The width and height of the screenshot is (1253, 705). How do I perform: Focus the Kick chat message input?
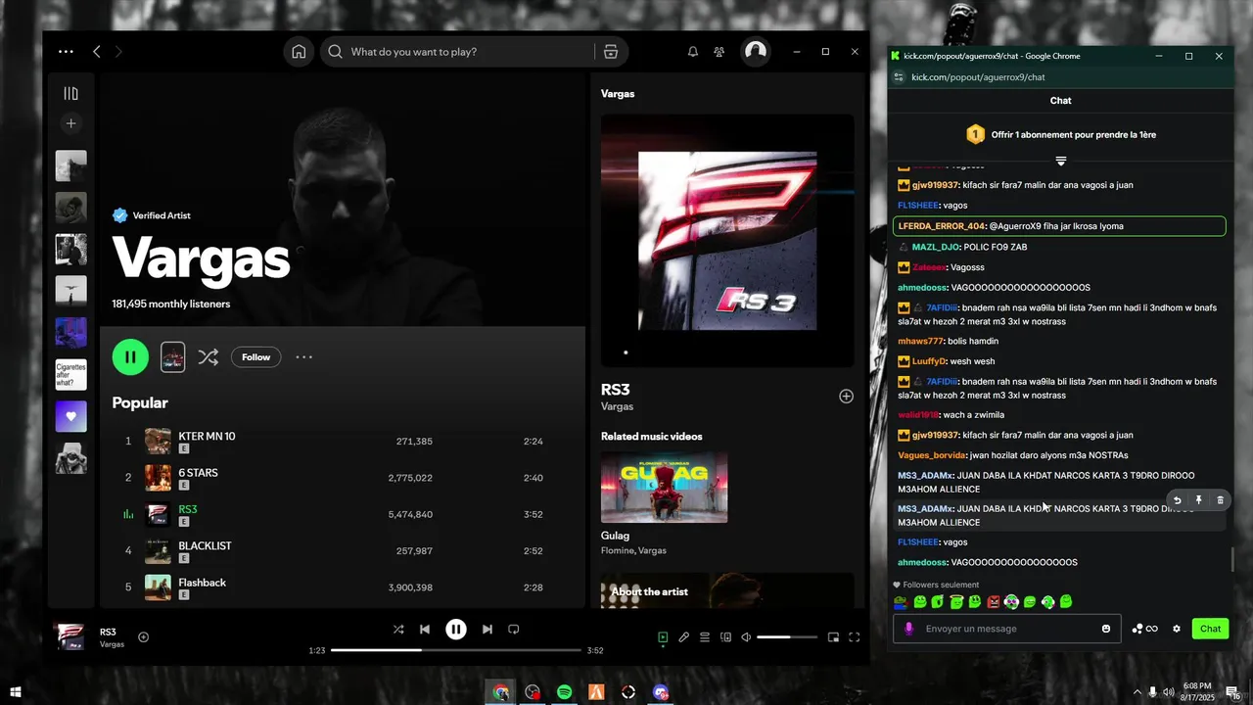click(x=1007, y=629)
